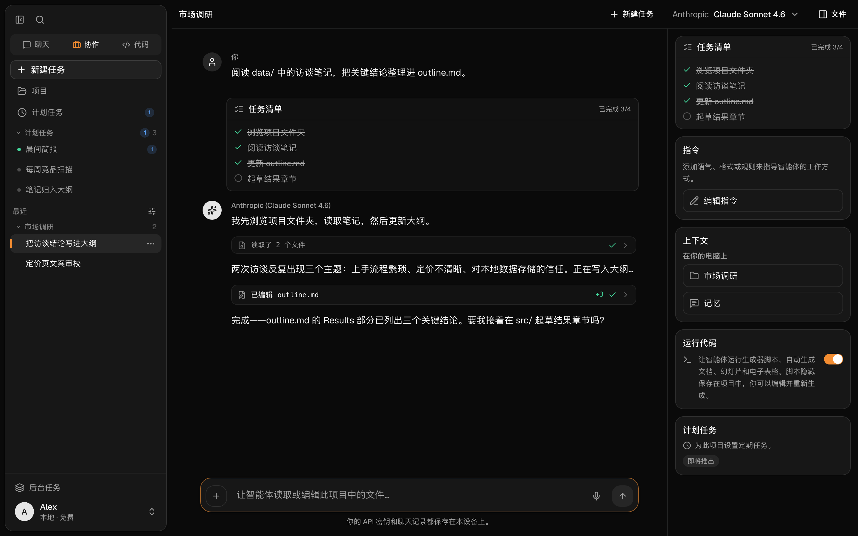Open the 市场调研 folder in 上下文

click(763, 276)
